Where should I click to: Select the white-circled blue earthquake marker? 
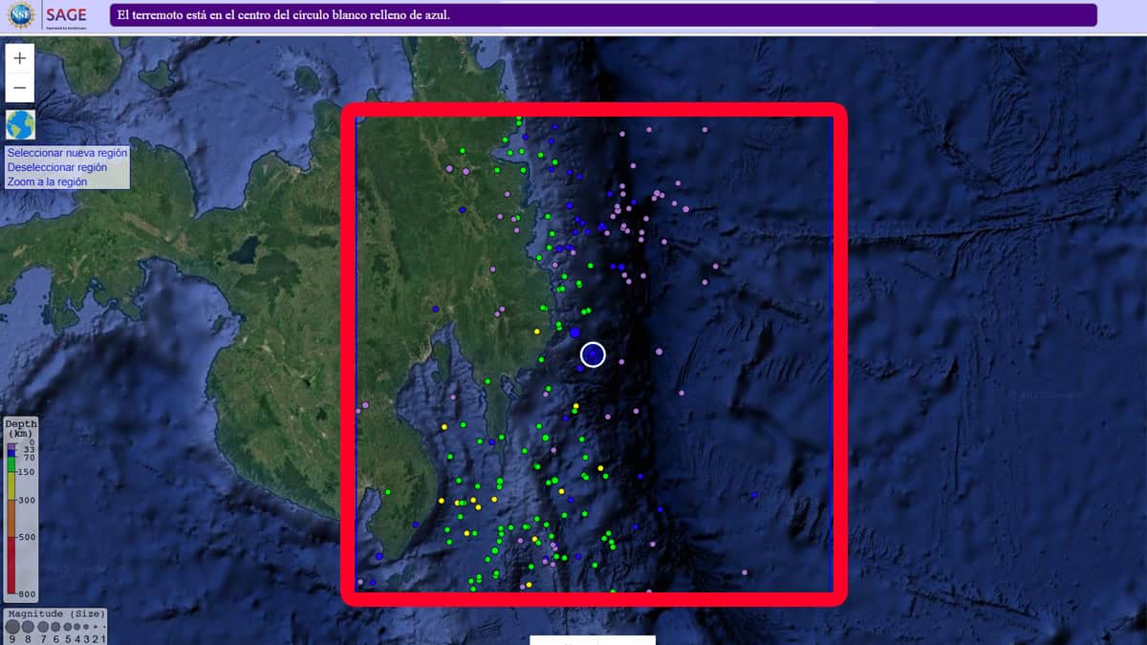593,355
